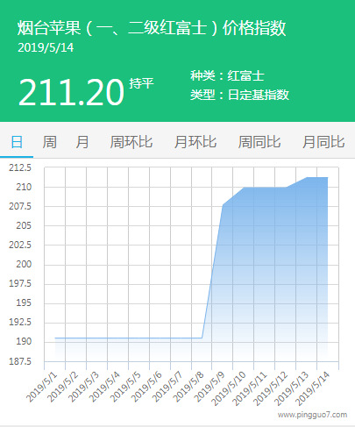The width and height of the screenshot is (355, 427).
Task: Open the 月环比 tab
Action: click(195, 142)
